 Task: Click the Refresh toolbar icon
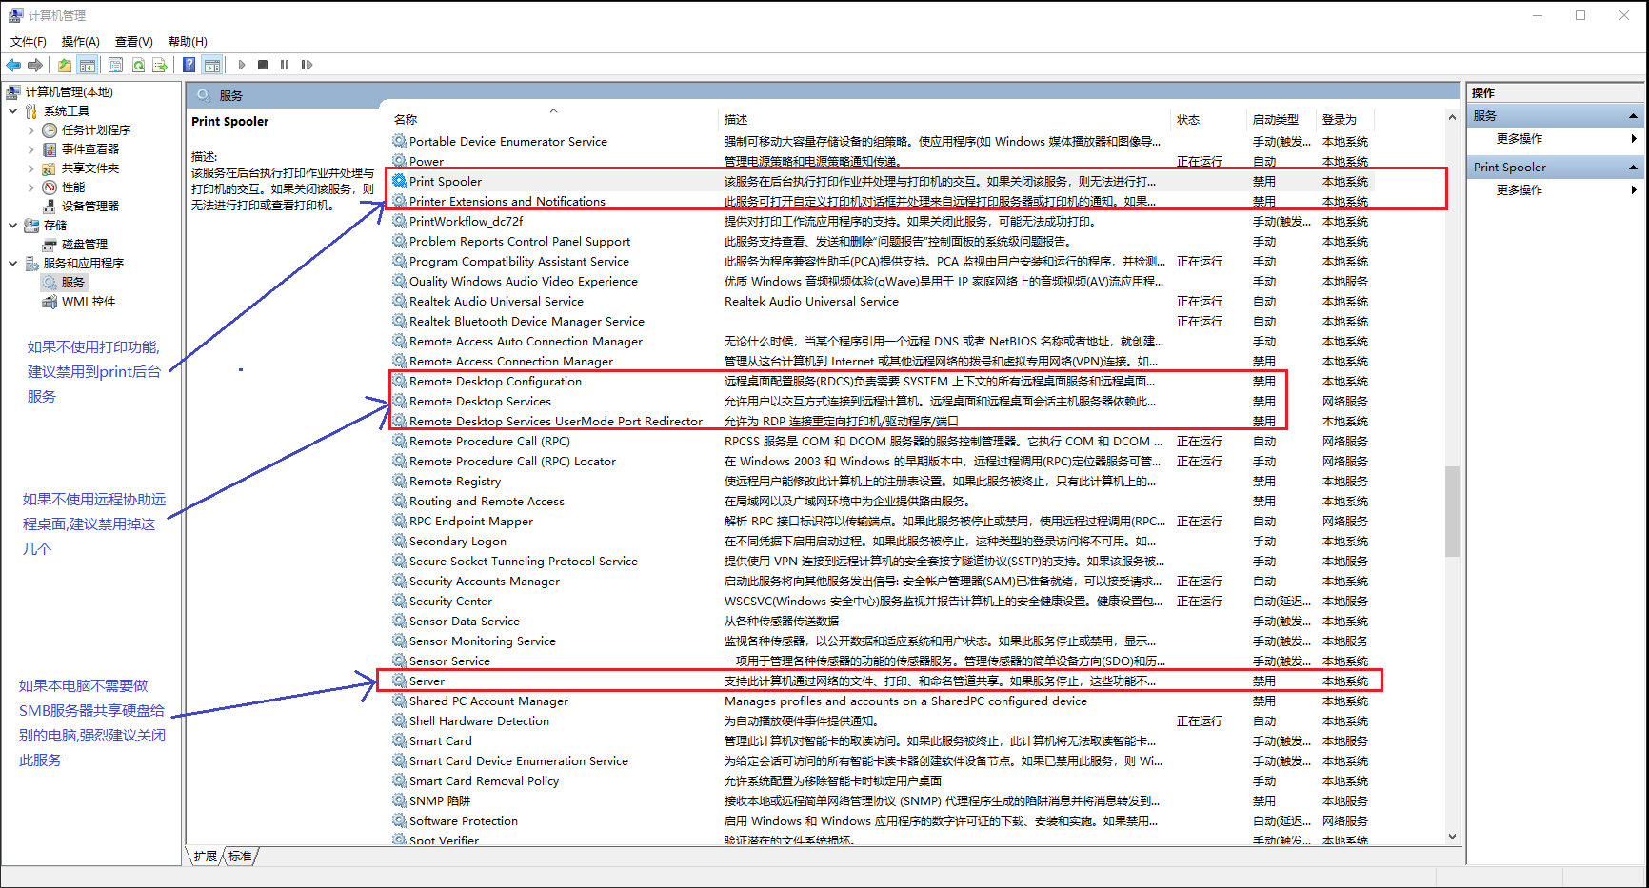[138, 65]
